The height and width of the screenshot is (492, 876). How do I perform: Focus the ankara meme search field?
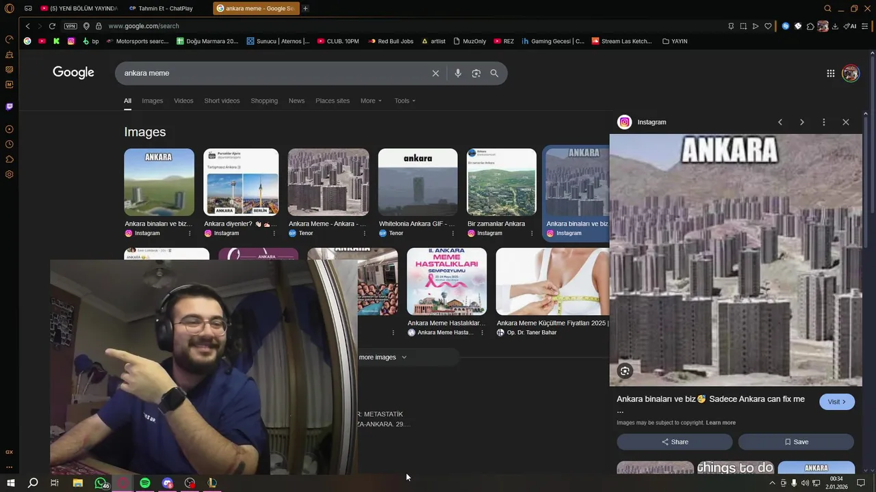[x=274, y=73]
